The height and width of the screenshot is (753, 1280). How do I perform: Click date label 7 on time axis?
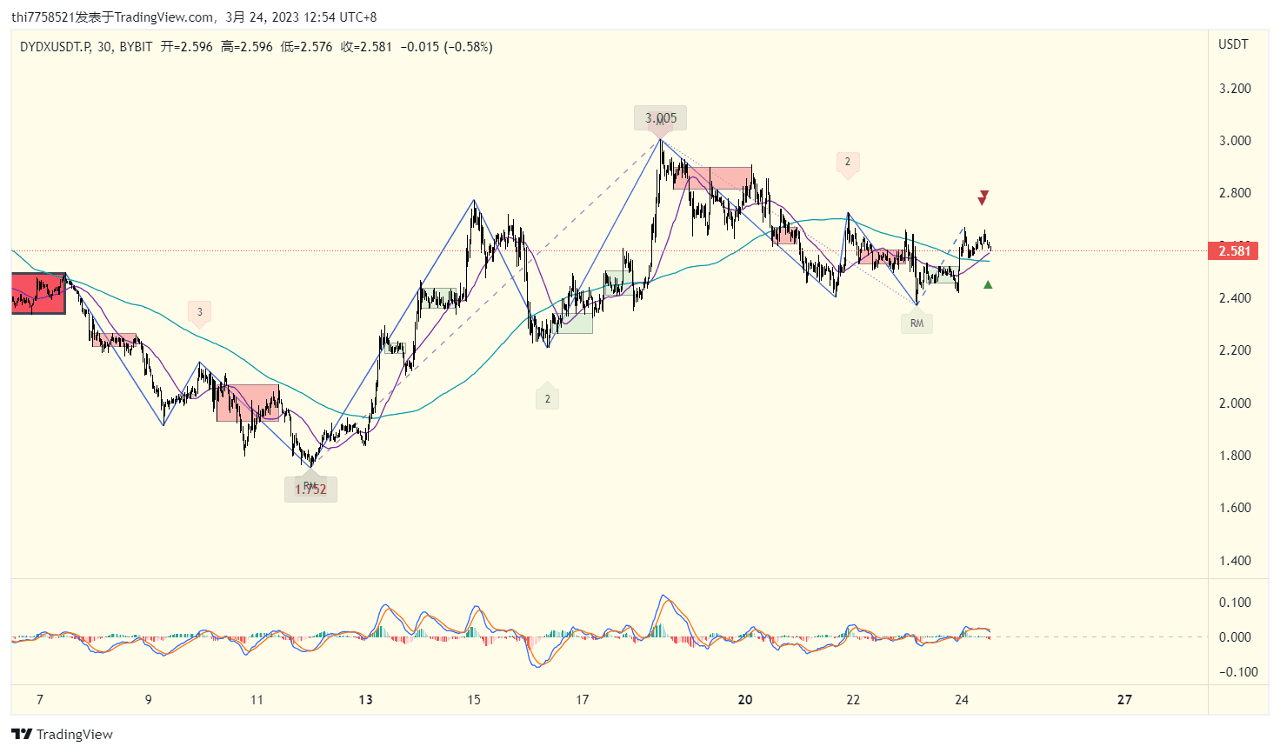click(x=40, y=700)
